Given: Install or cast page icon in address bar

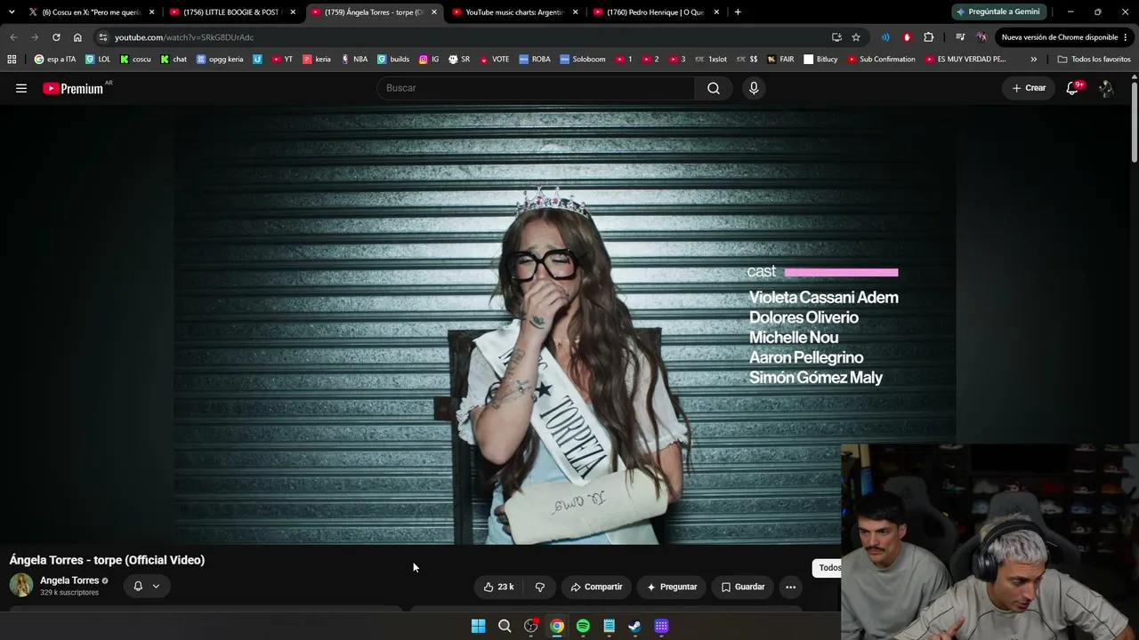Looking at the screenshot, I should pyautogui.click(x=836, y=37).
